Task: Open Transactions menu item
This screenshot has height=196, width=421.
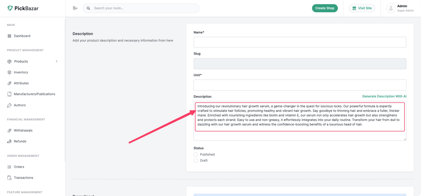Action: (x=23, y=178)
